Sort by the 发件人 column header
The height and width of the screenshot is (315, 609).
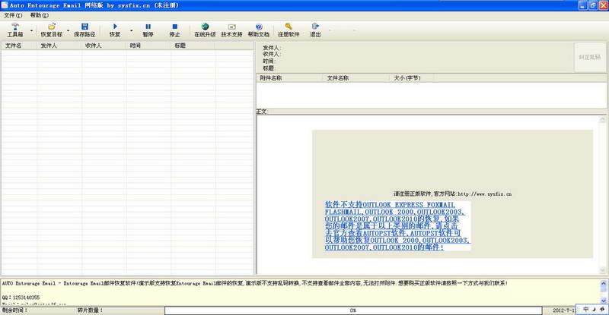coord(59,46)
